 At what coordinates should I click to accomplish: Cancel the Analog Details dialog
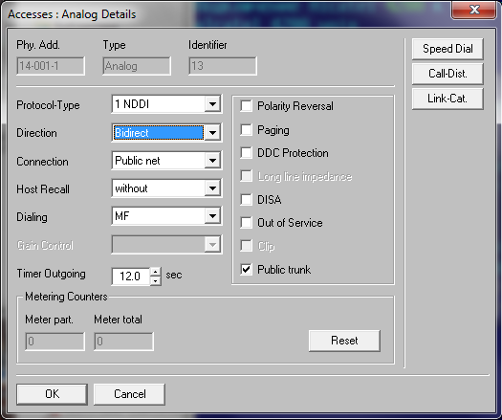(x=129, y=394)
